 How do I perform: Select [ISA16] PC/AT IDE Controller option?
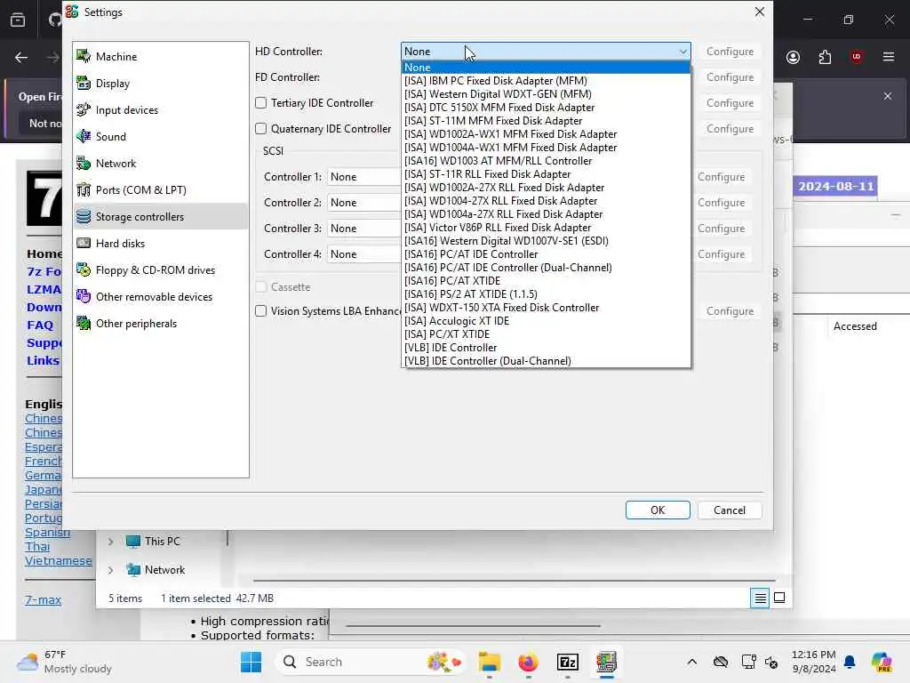point(547,254)
